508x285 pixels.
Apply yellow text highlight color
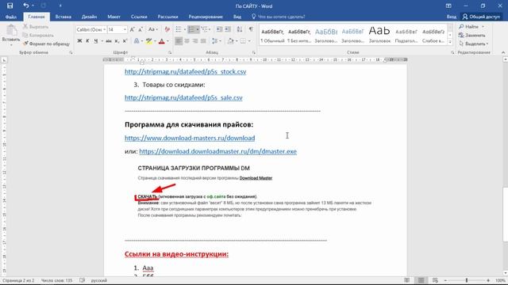coord(149,41)
